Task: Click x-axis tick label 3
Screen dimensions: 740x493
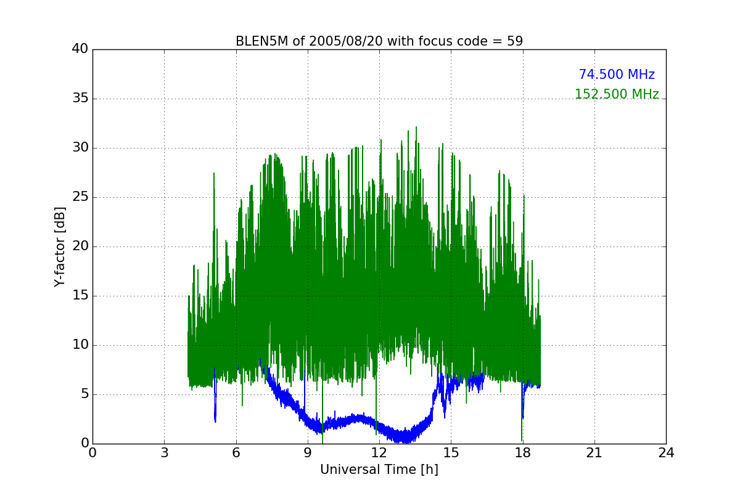Action: click(164, 452)
